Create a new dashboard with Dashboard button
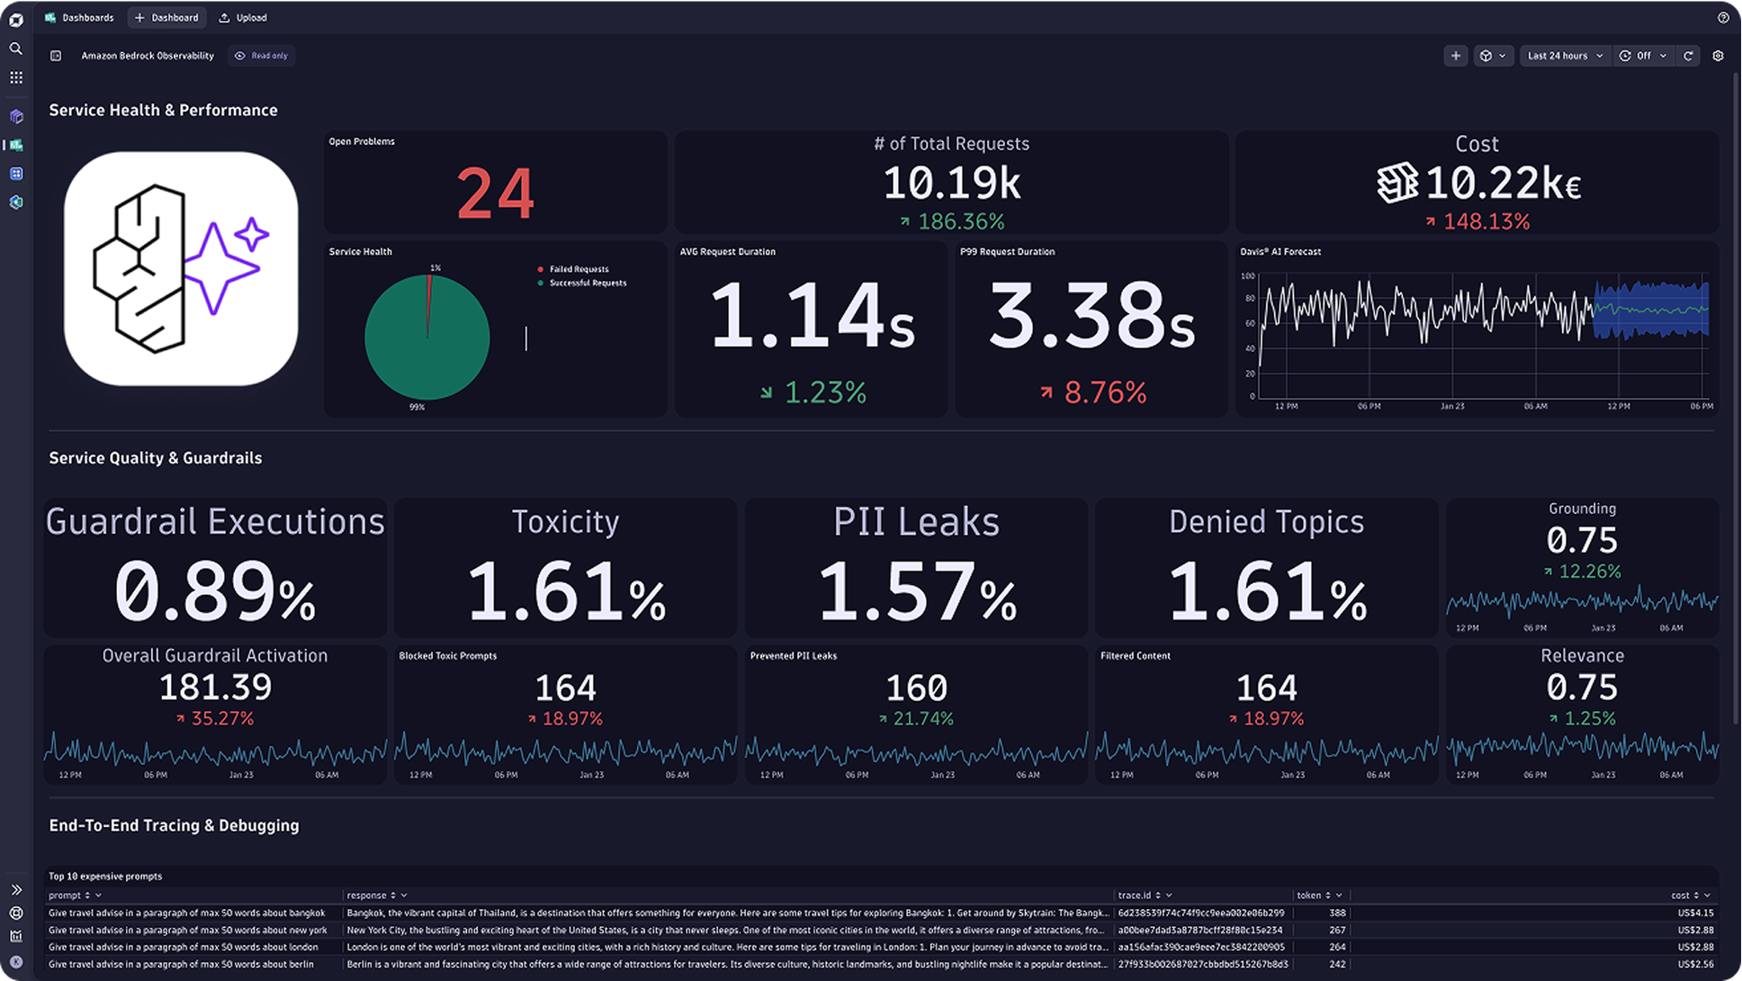This screenshot has width=1742, height=981. pos(166,17)
